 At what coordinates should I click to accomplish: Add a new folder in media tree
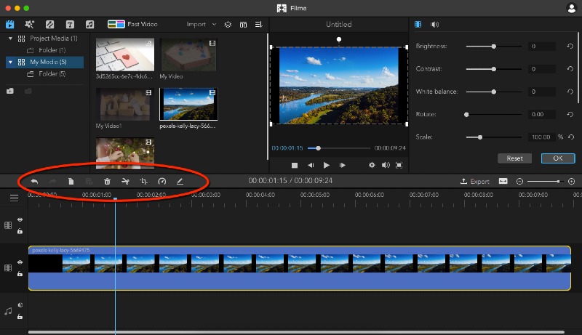[10, 91]
